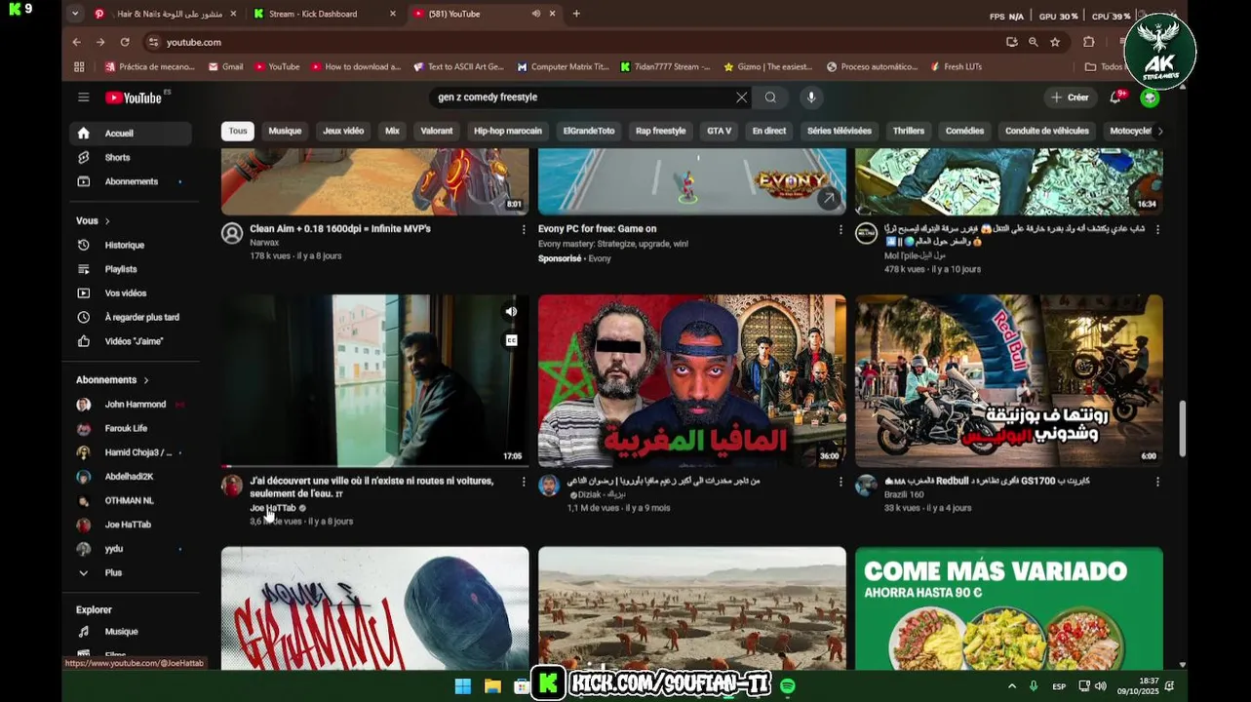Click the Créer button
This screenshot has width=1251, height=702.
point(1070,97)
